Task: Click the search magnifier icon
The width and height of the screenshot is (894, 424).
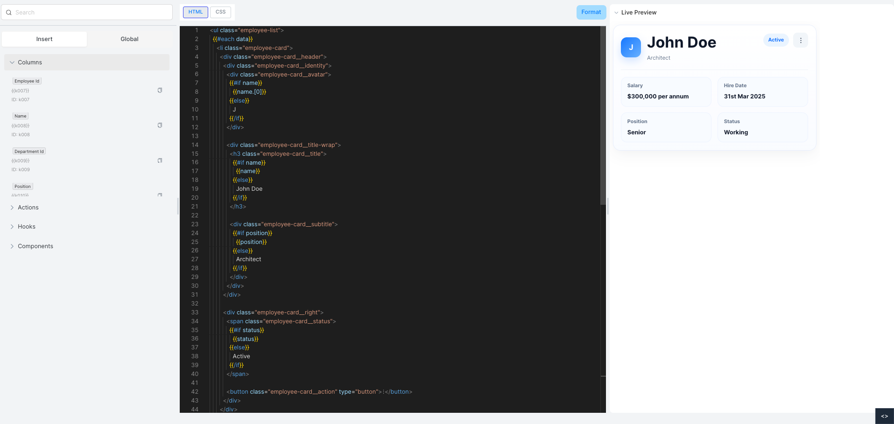Action: (x=8, y=12)
